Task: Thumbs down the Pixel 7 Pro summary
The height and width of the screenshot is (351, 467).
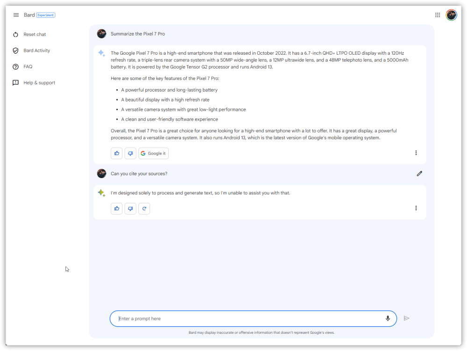Action: (x=130, y=153)
